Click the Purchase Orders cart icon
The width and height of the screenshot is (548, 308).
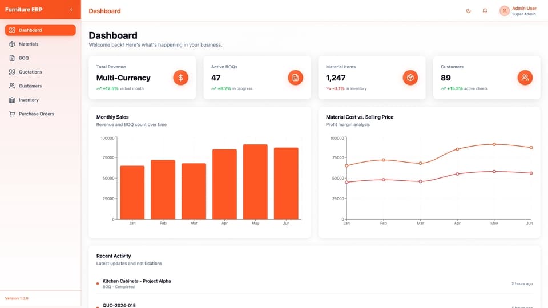tap(12, 114)
